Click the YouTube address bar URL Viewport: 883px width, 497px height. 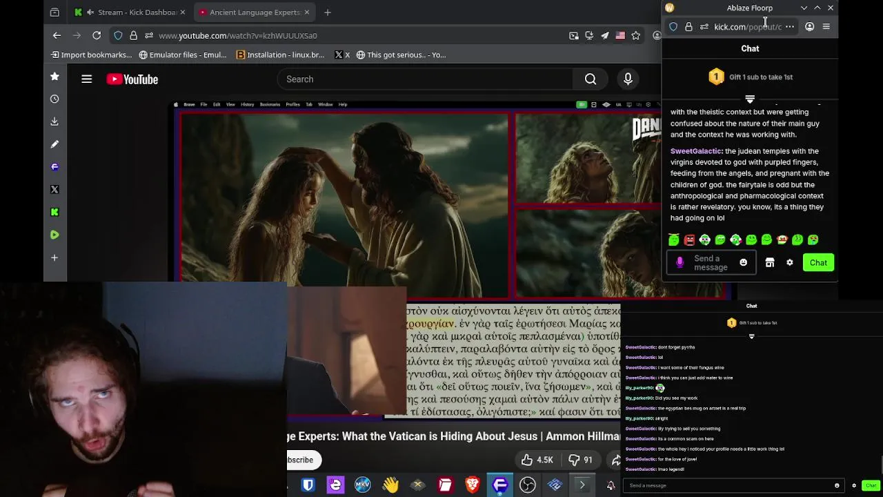click(x=237, y=35)
